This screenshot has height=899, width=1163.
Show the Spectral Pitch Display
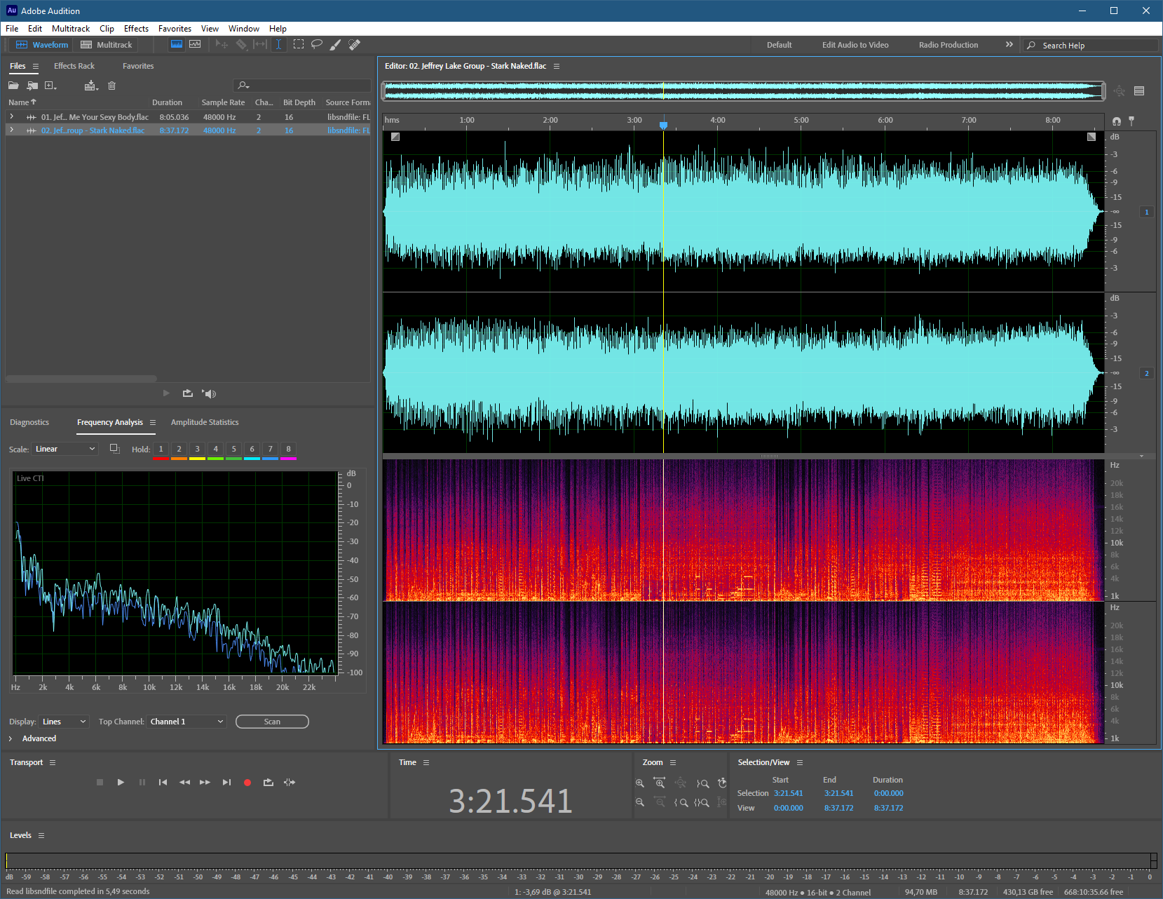(x=195, y=44)
